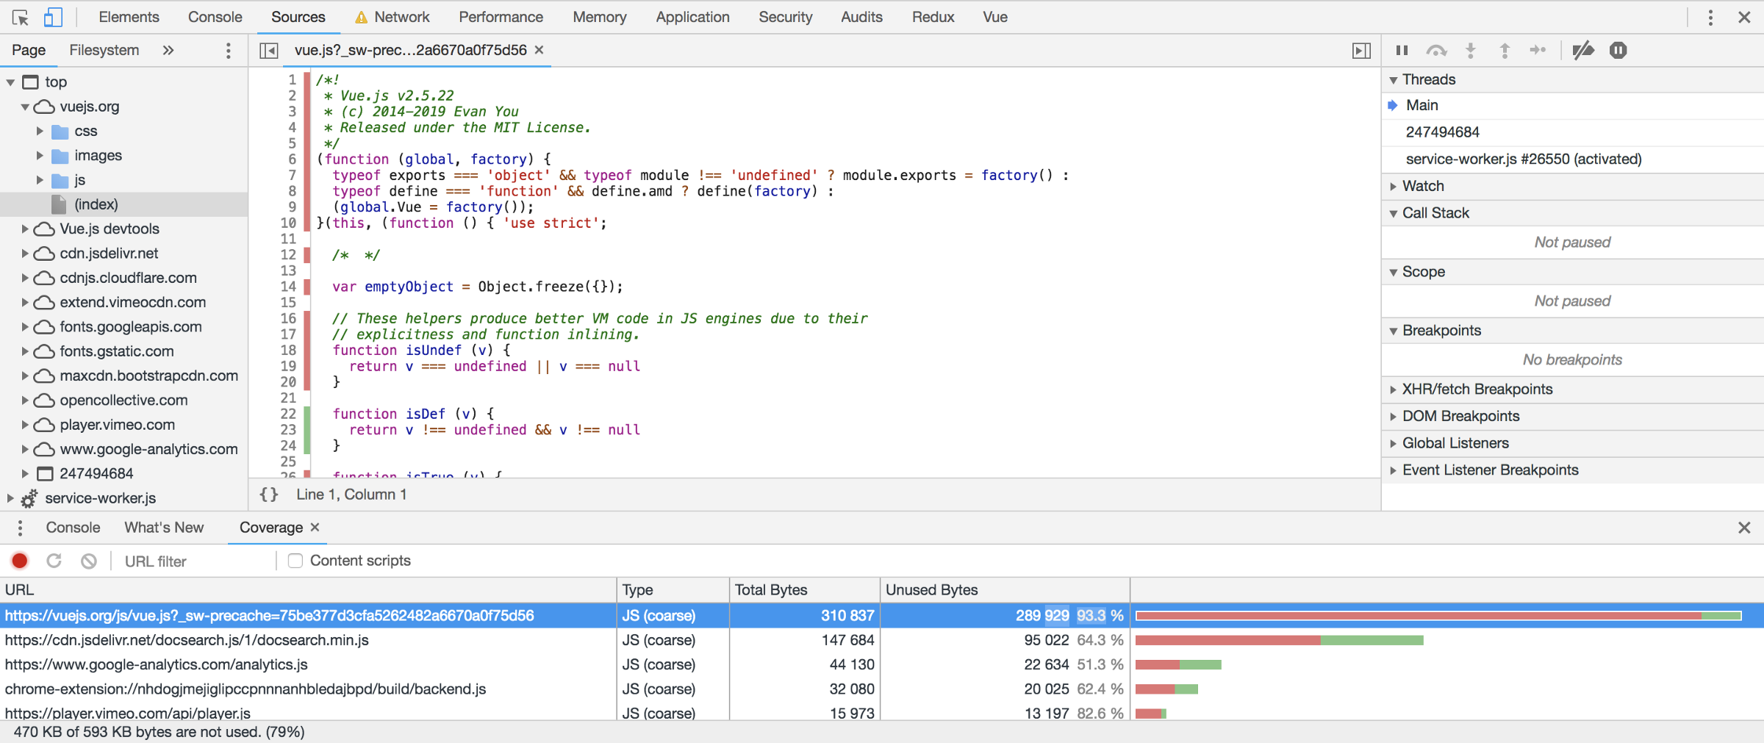Open the navigator pane more options menu
The height and width of the screenshot is (743, 1764).
(x=229, y=50)
